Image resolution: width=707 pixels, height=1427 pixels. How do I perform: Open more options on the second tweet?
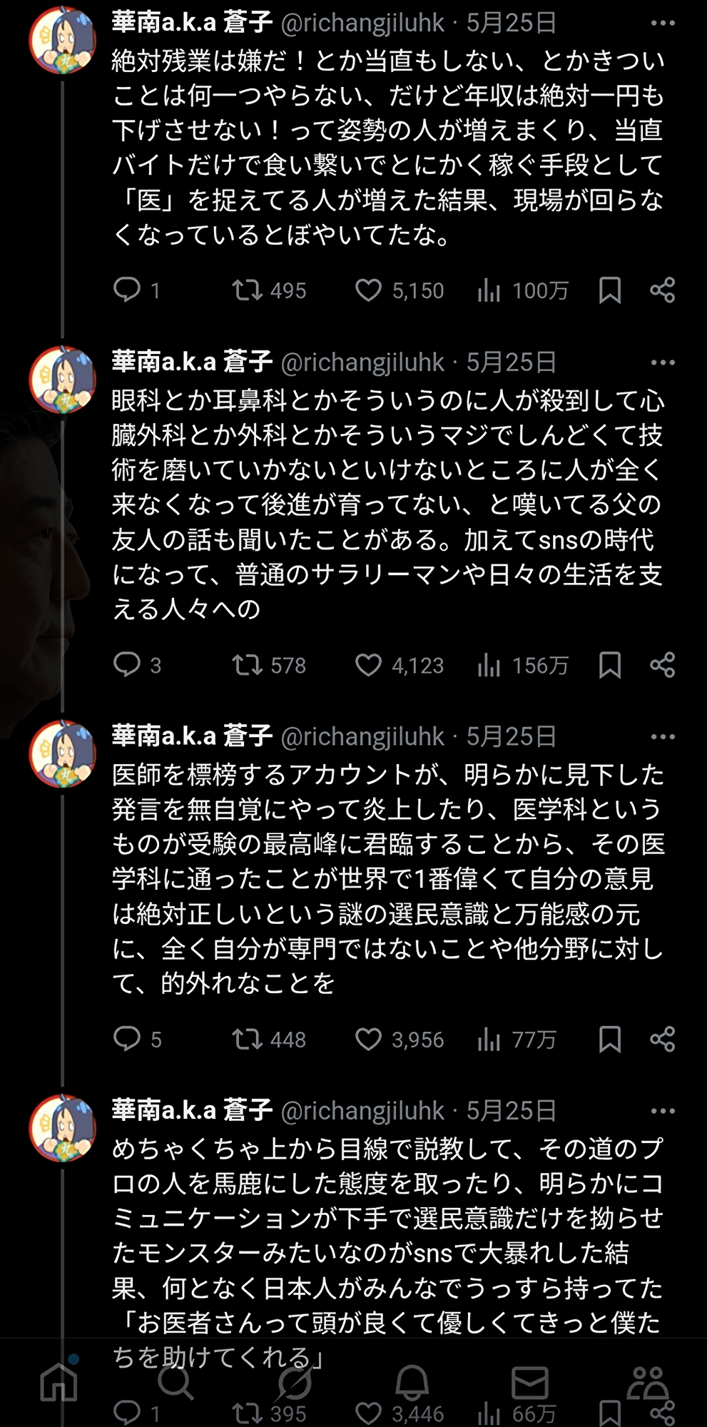tap(663, 362)
